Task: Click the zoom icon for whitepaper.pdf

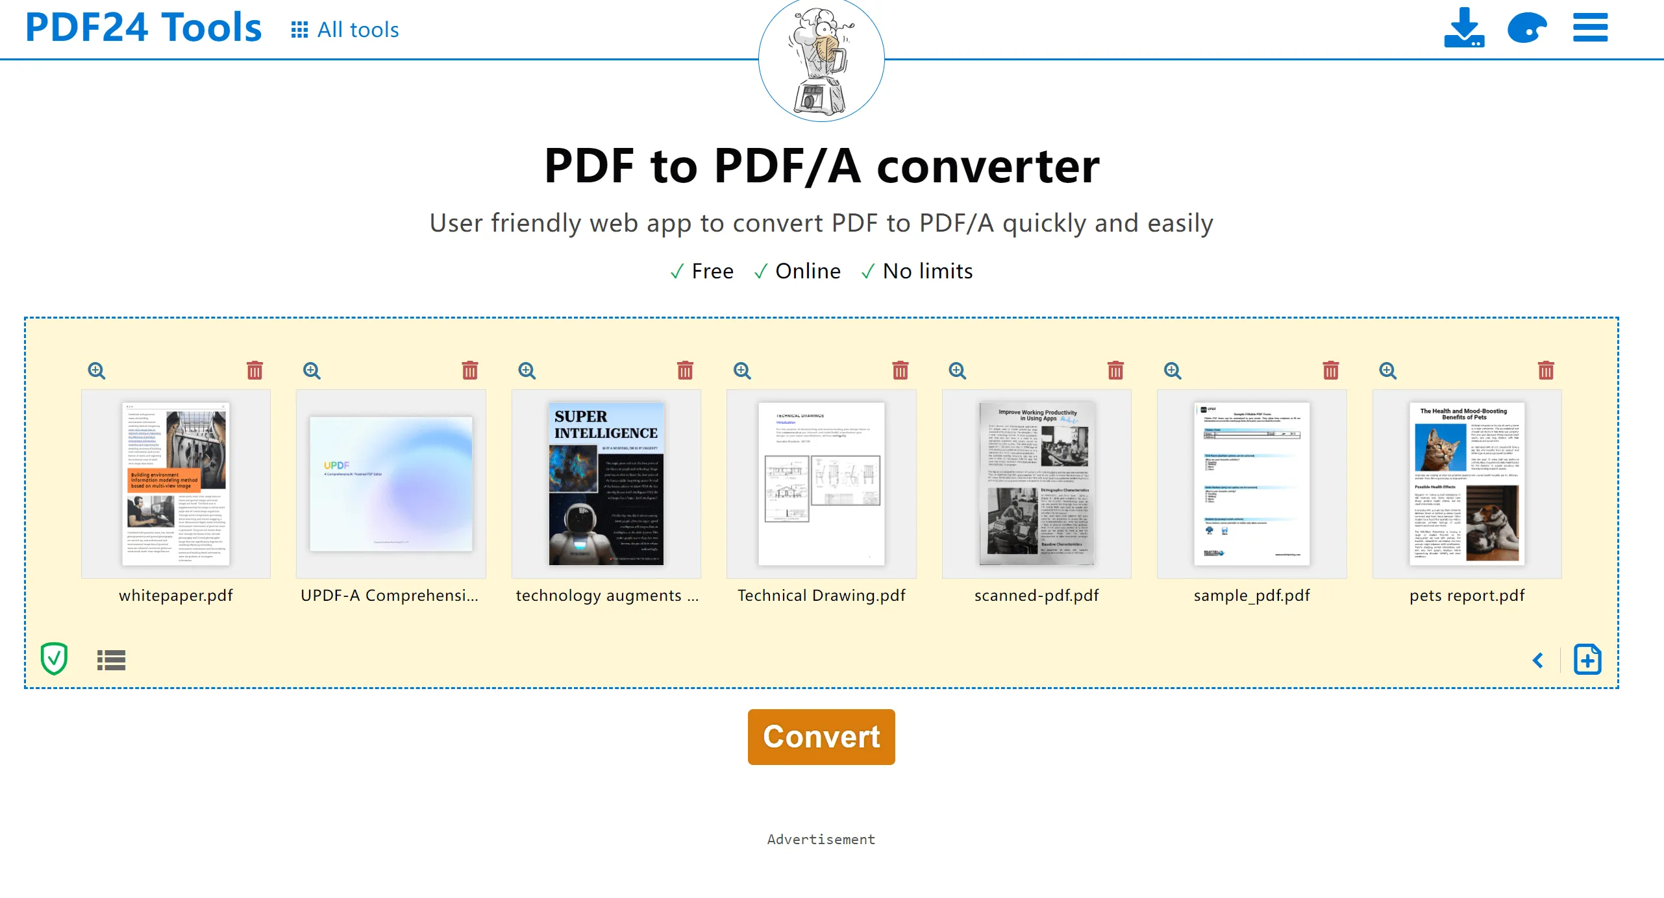Action: [97, 369]
